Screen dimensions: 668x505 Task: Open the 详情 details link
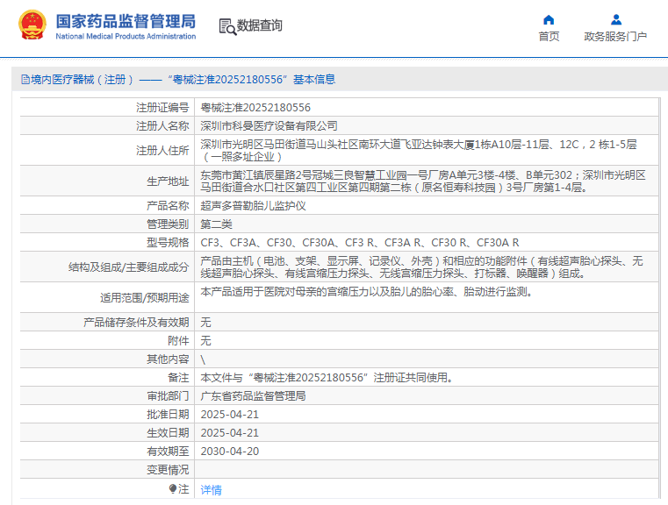[x=211, y=490]
